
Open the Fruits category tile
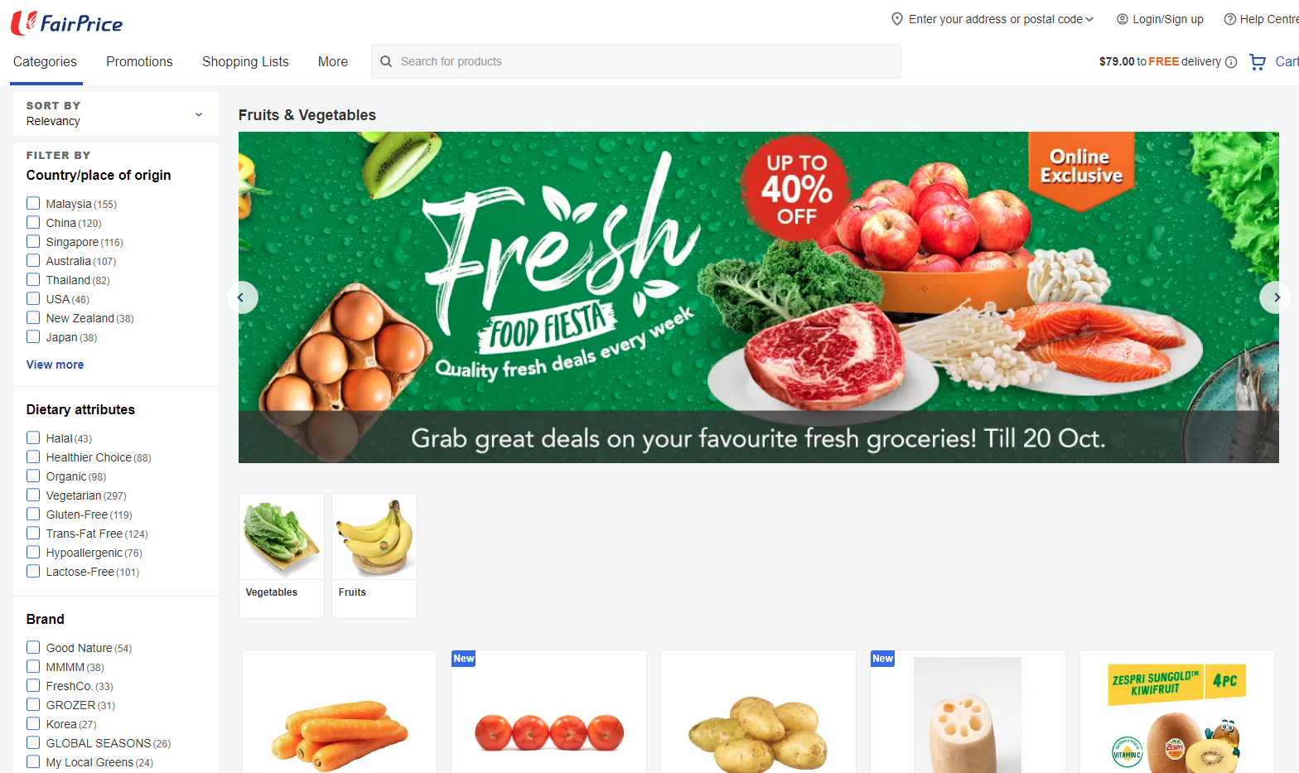(374, 555)
